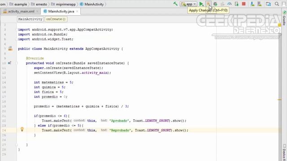
Task: Click the red Stop button
Action: 244,4
